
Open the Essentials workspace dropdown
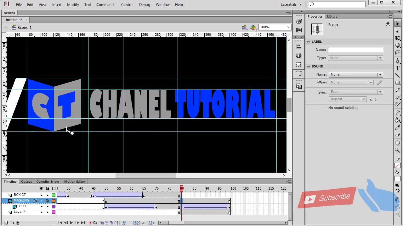291,4
